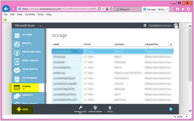
Task: Expand the Microsoft Azure dropdown chevron
Action: pos(40,26)
